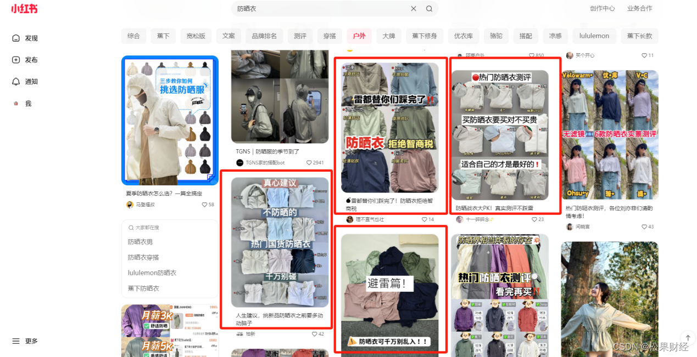Click 闲暇喜 author avatar
The height and width of the screenshot is (357, 697).
pos(570,226)
